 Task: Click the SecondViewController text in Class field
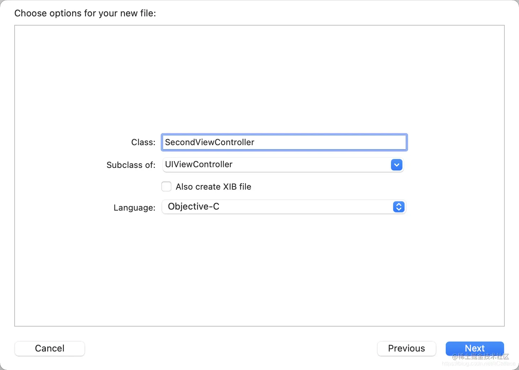pyautogui.click(x=210, y=142)
